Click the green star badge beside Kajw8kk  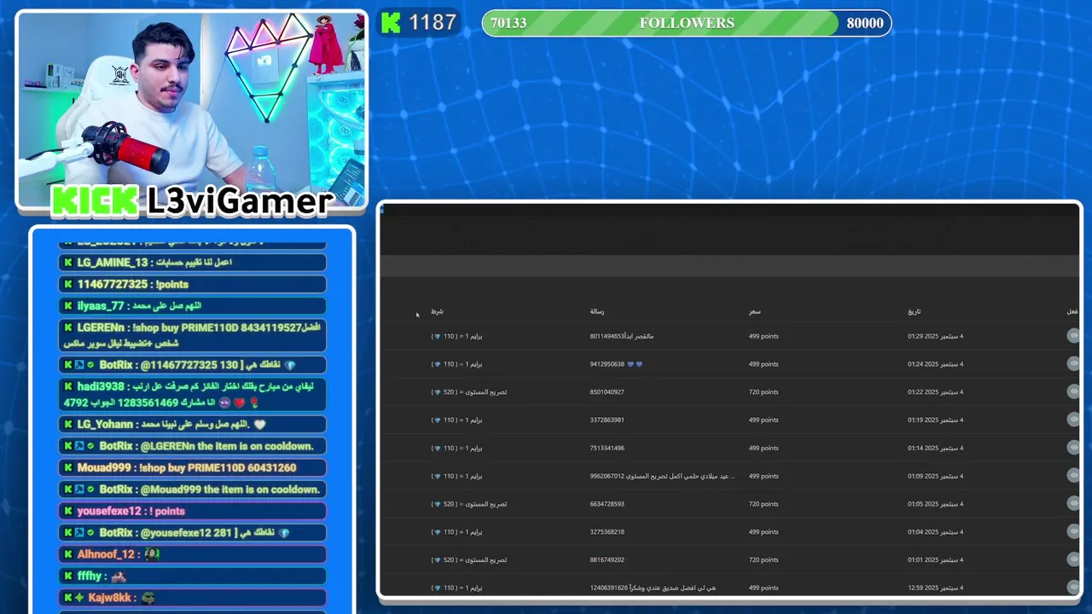tap(79, 598)
